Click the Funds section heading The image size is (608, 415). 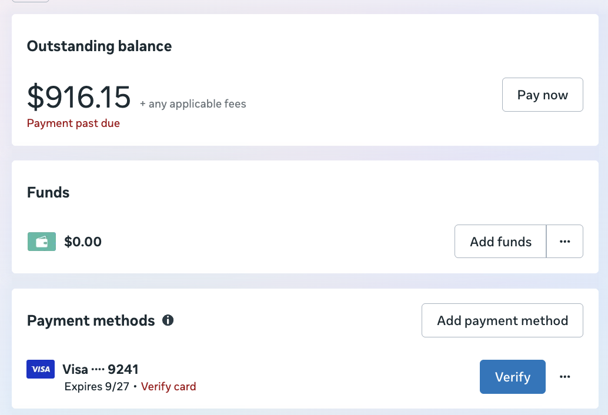[47, 192]
